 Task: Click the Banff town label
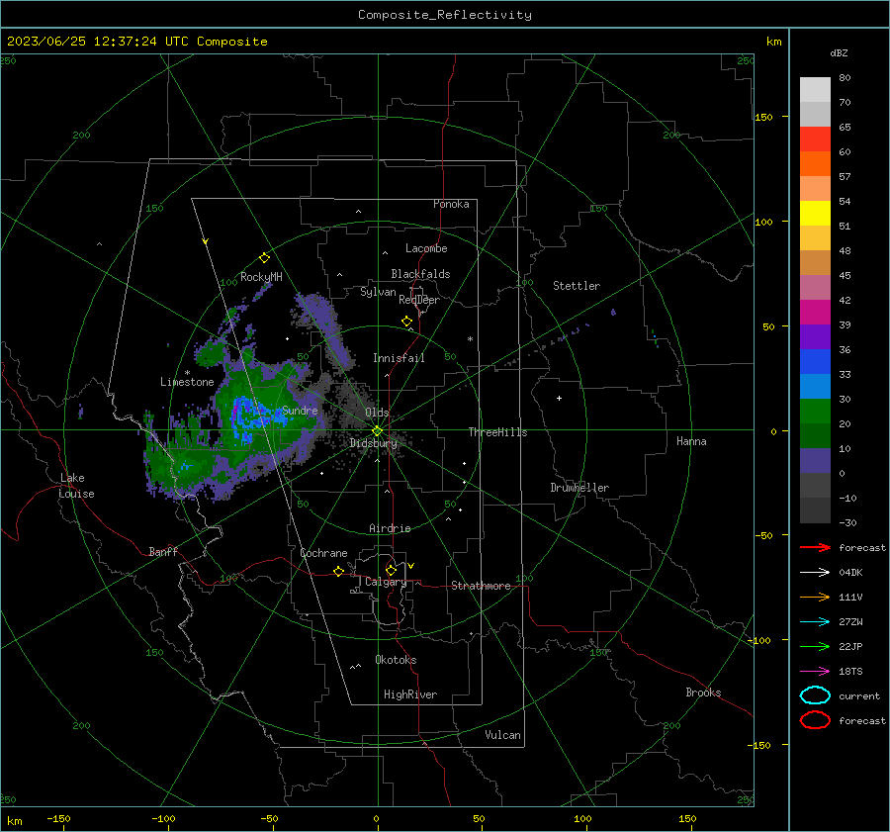pos(163,552)
